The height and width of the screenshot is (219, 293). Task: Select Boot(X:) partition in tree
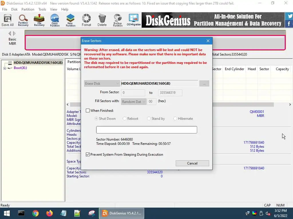[20, 68]
